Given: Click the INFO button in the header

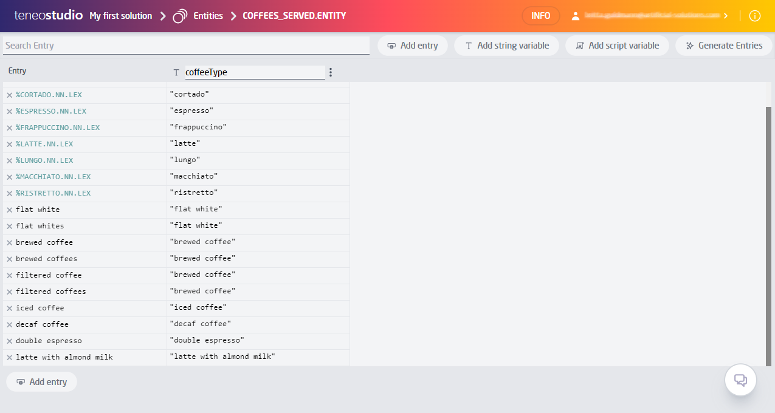Looking at the screenshot, I should click(540, 16).
